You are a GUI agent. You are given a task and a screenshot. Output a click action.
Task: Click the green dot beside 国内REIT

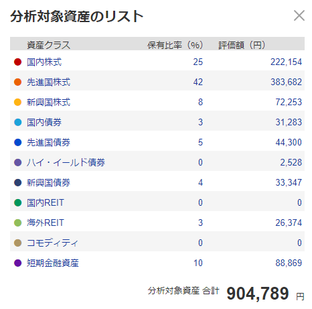click(17, 202)
